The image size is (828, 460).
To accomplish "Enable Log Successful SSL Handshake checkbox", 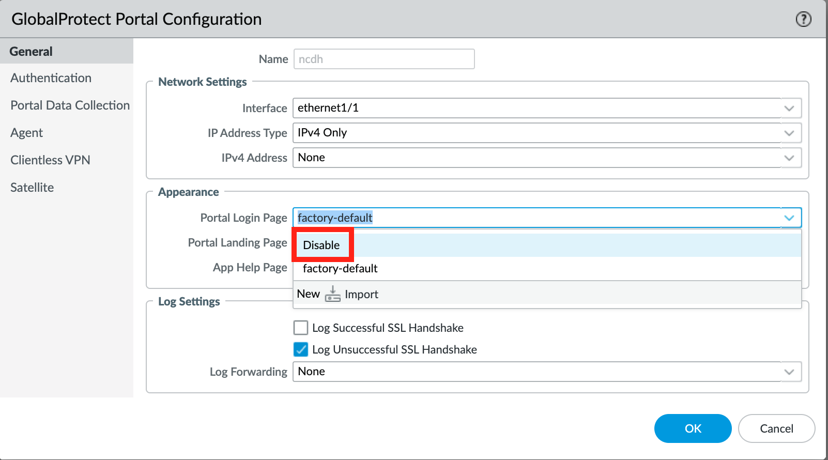I will tap(301, 328).
